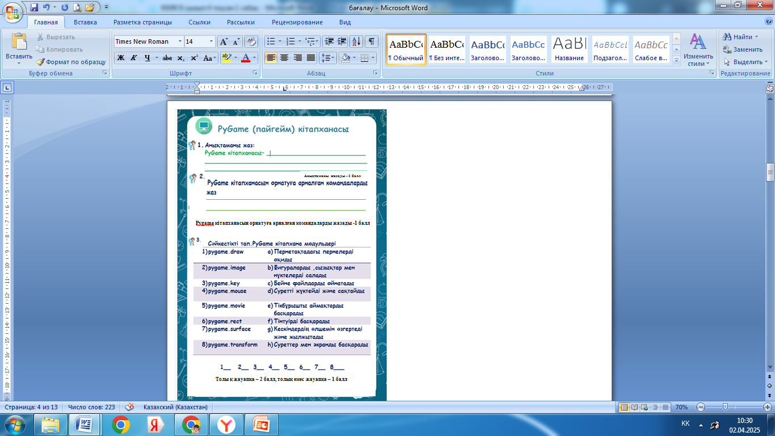
Task: Toggle subscript x₂ formatting
Action: tap(180, 58)
